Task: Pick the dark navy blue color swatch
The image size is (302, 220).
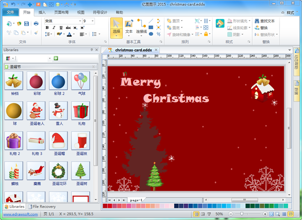Action: point(176,206)
